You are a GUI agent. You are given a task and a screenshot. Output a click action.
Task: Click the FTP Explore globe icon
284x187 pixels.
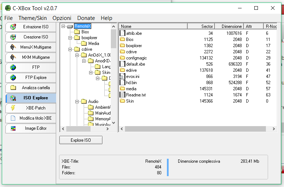(x=13, y=78)
